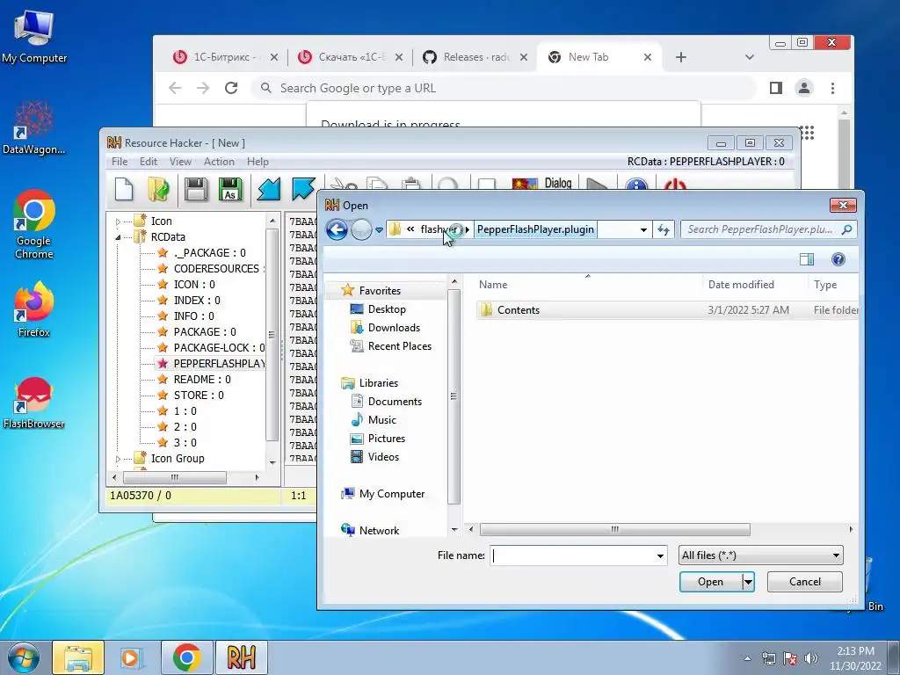Viewport: 900px width, 675px height.
Task: Click the Search PepperFlashPlayer.plugin box
Action: 768,229
